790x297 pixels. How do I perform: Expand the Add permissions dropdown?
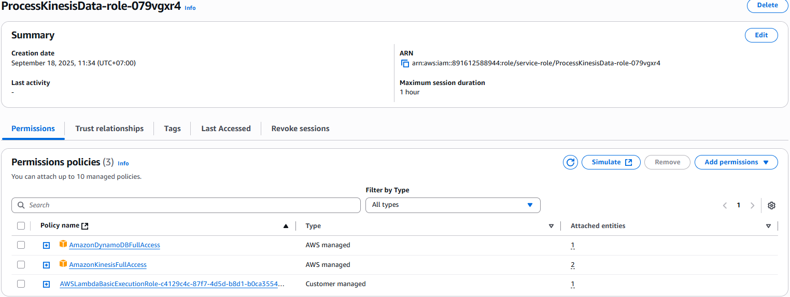[x=736, y=162]
